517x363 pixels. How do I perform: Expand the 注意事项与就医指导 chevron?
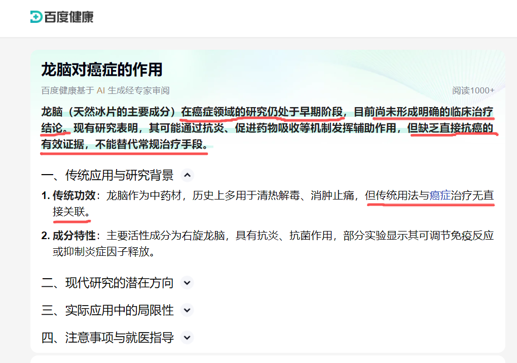tap(187, 338)
